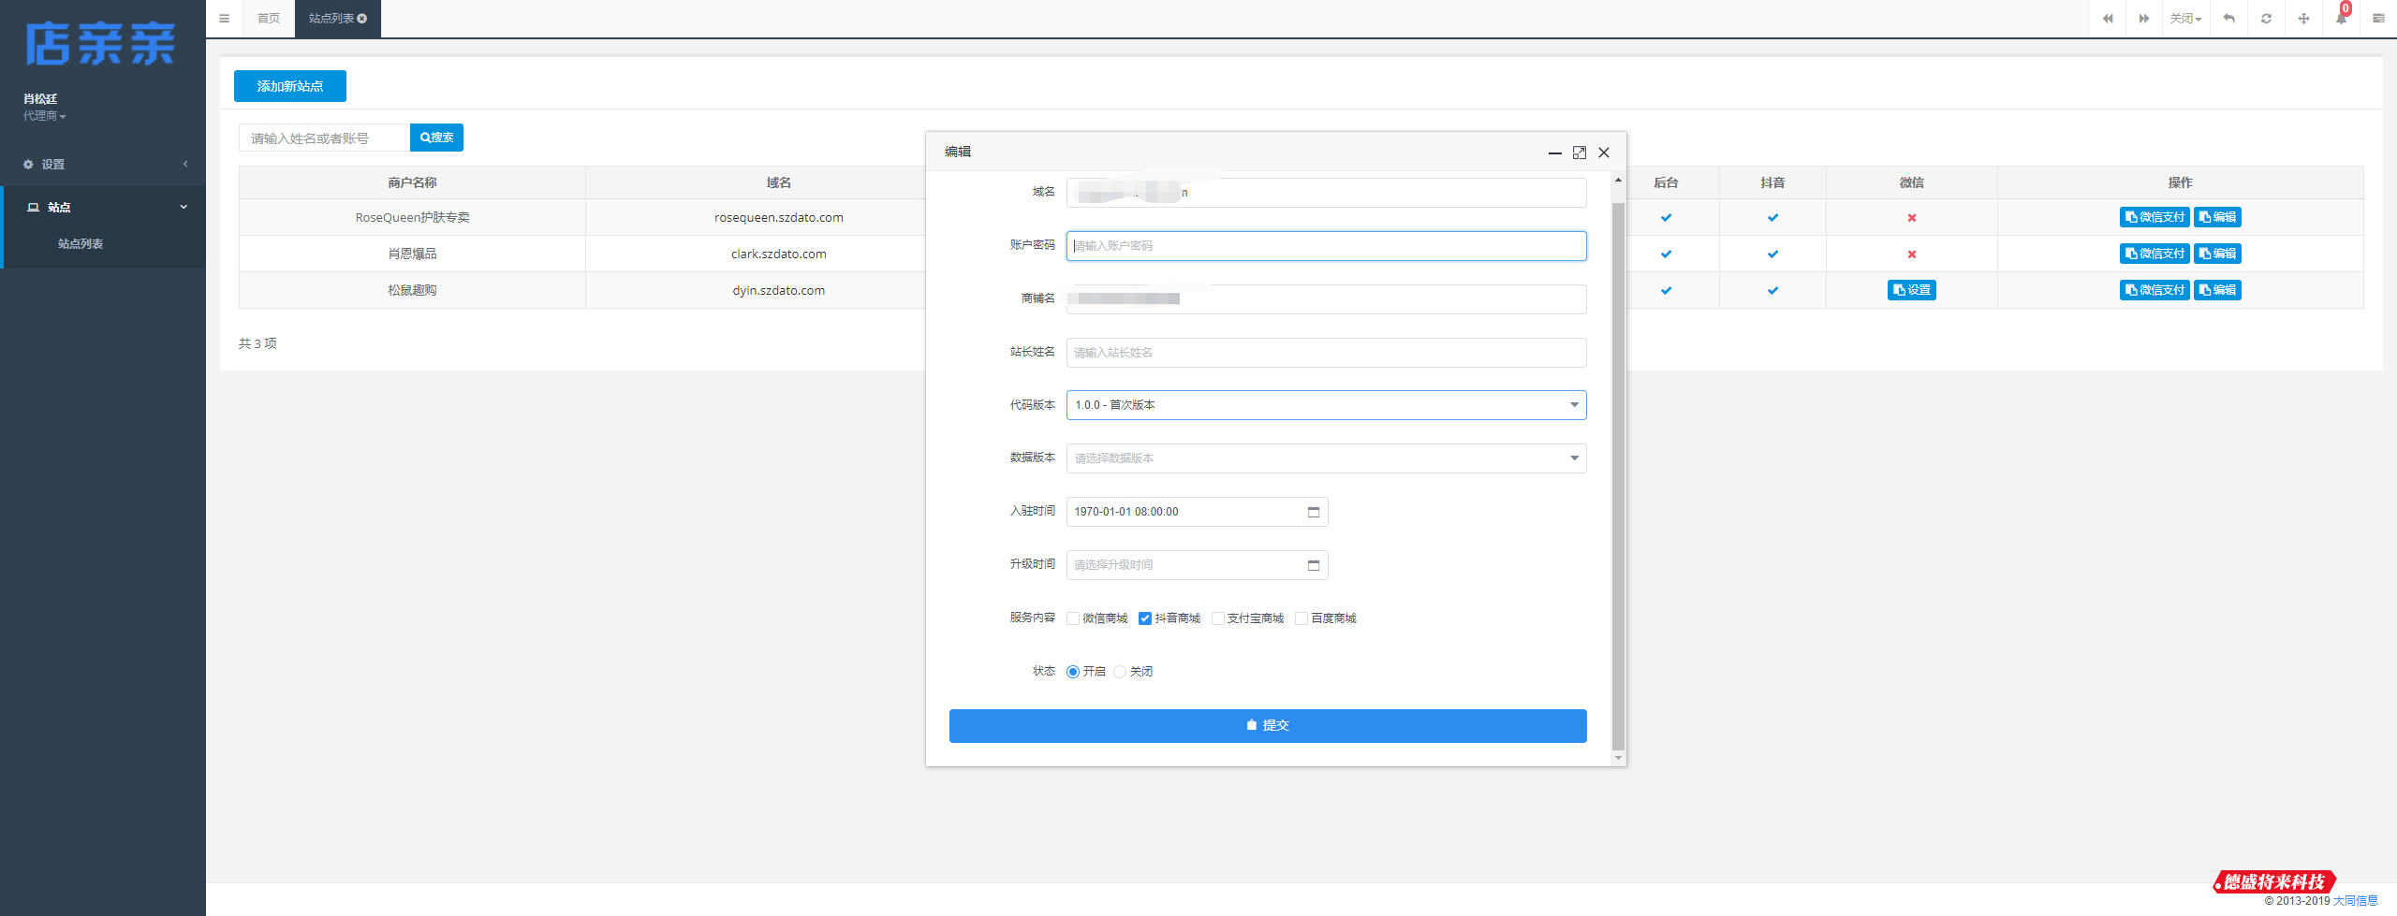Close the 站点列表 tab via its x icon

point(362,19)
